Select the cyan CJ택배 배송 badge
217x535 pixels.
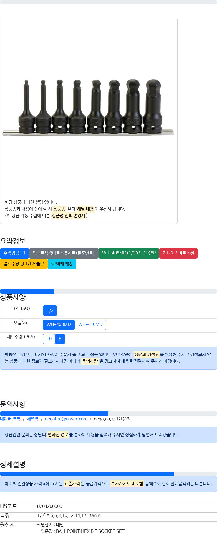point(62,264)
